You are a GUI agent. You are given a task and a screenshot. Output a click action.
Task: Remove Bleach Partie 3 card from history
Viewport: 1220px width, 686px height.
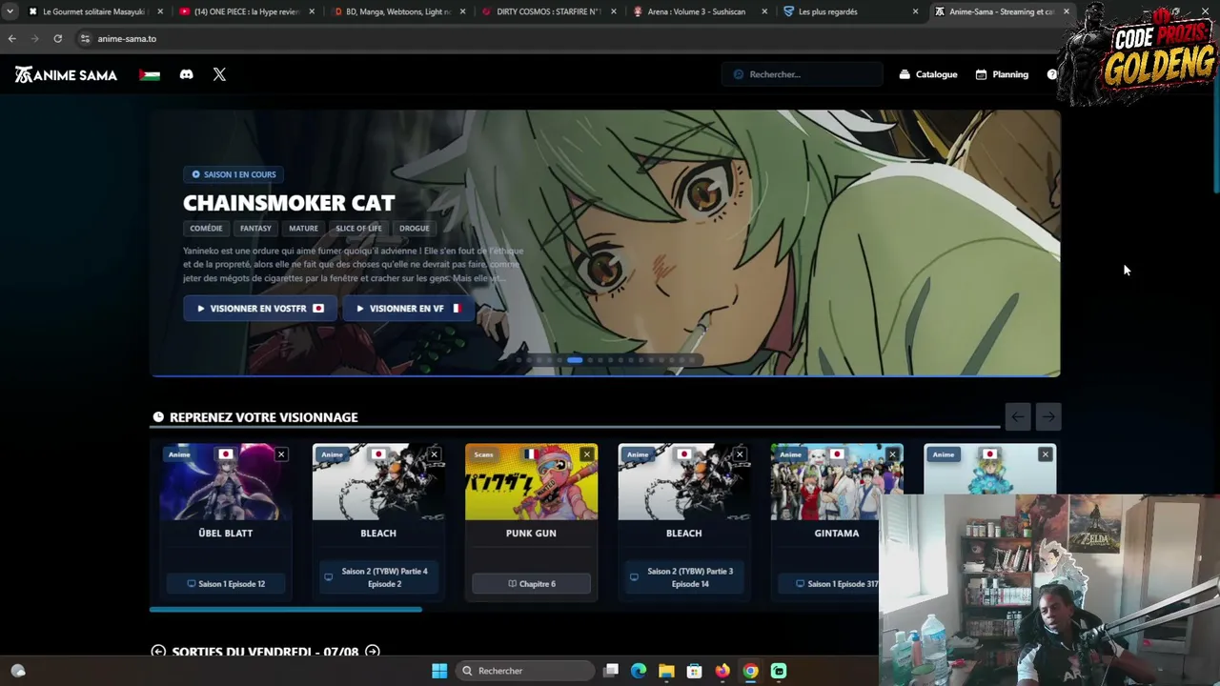pos(739,454)
